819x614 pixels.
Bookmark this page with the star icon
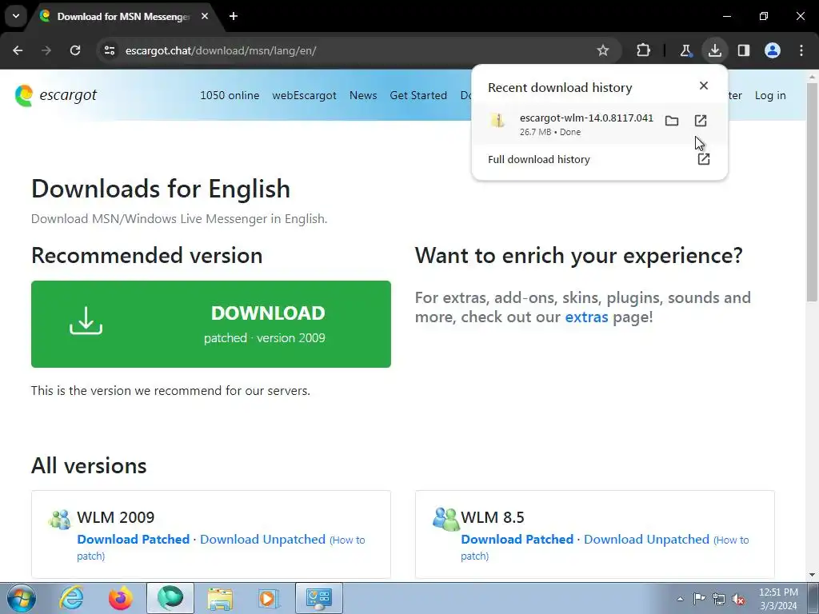[x=603, y=50]
